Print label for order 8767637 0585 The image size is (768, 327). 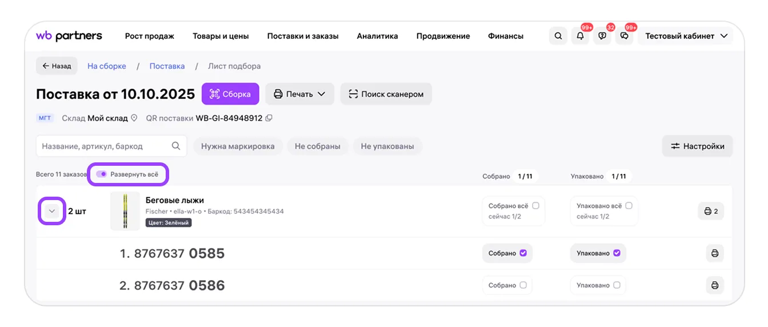pos(714,253)
